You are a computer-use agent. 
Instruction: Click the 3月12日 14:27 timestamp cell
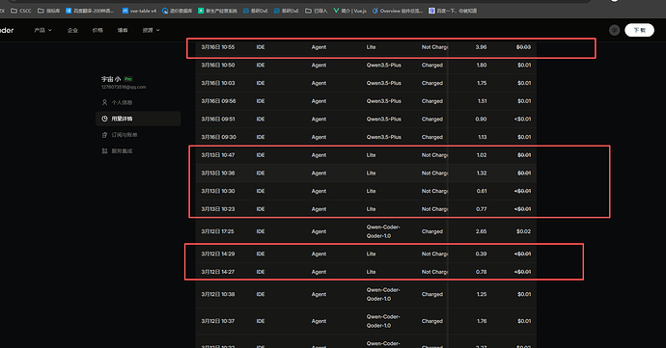[x=218, y=272]
